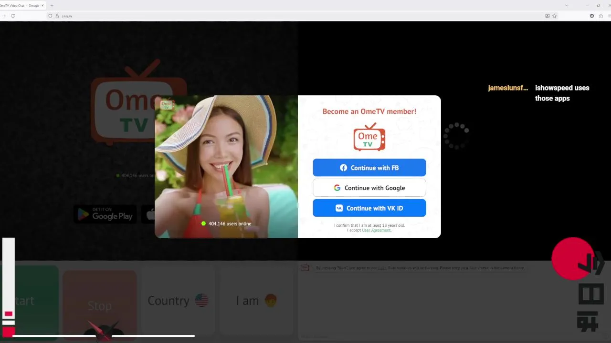
Task: Open the 'I am' gender selector
Action: pos(256,301)
